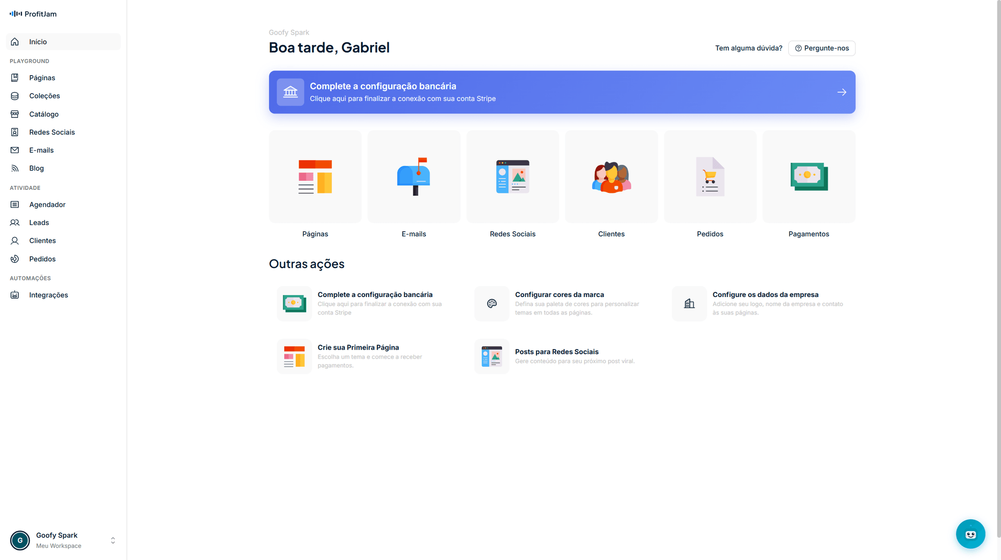This screenshot has width=1001, height=560.
Task: Select Catálogo in the sidebar
Action: tap(63, 114)
